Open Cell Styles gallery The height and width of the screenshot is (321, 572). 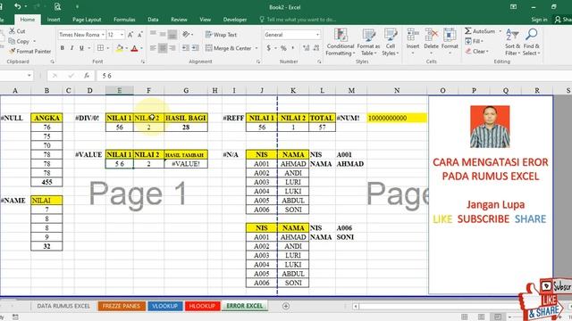391,43
